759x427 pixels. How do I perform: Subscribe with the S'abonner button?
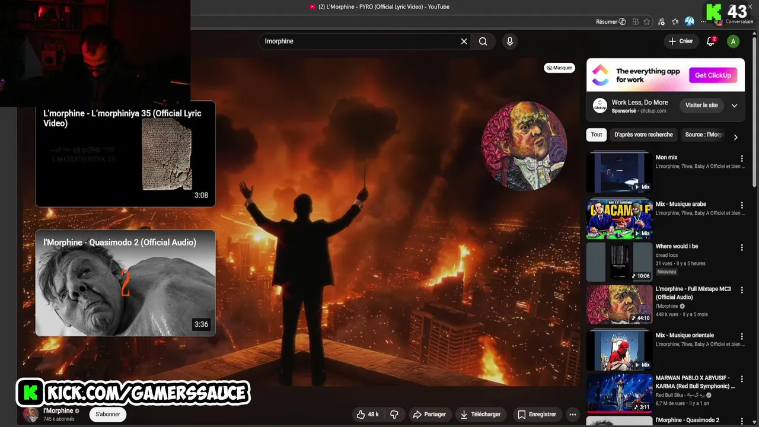point(108,415)
